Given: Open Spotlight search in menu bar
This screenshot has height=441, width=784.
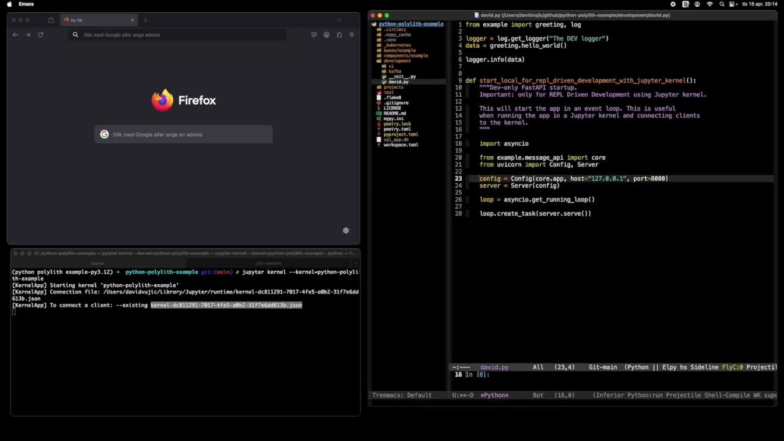Looking at the screenshot, I should coord(722,4).
